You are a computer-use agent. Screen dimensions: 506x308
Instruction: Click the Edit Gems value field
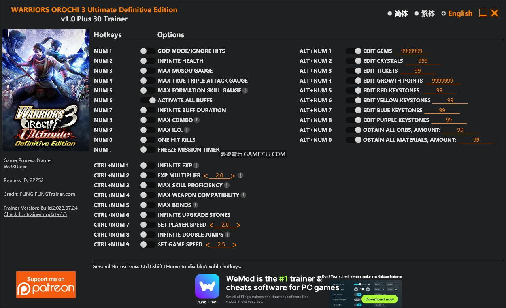(x=412, y=51)
